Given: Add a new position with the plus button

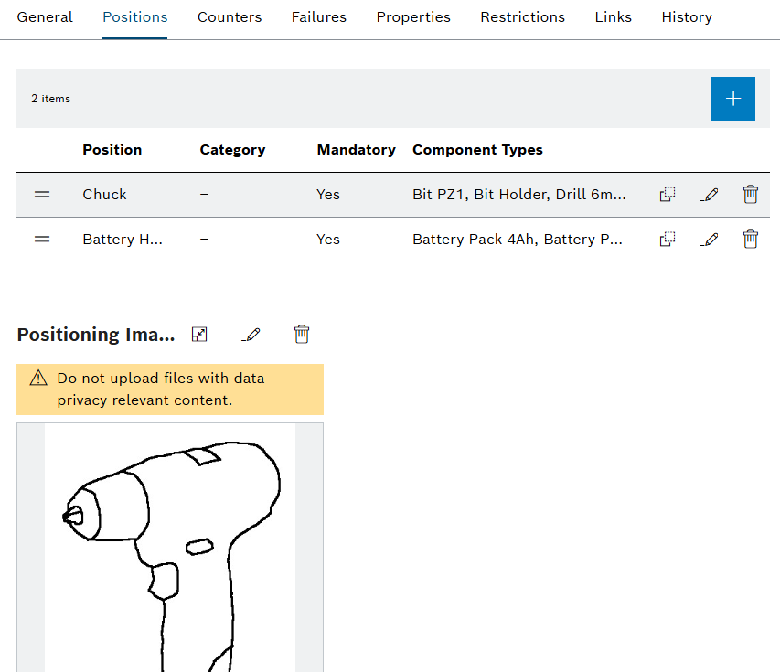Looking at the screenshot, I should pyautogui.click(x=732, y=99).
